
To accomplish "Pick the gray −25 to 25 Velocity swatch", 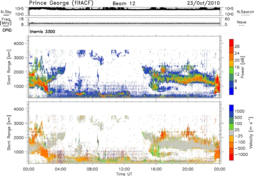I will click(231, 132).
